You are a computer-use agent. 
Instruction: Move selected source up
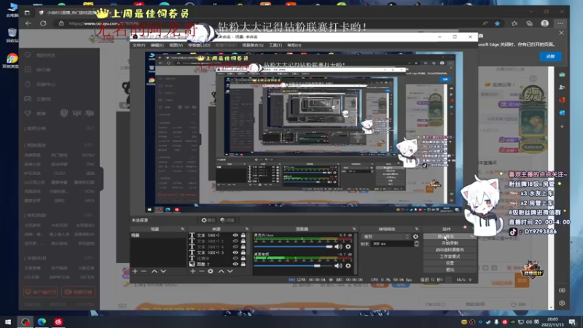point(222,271)
